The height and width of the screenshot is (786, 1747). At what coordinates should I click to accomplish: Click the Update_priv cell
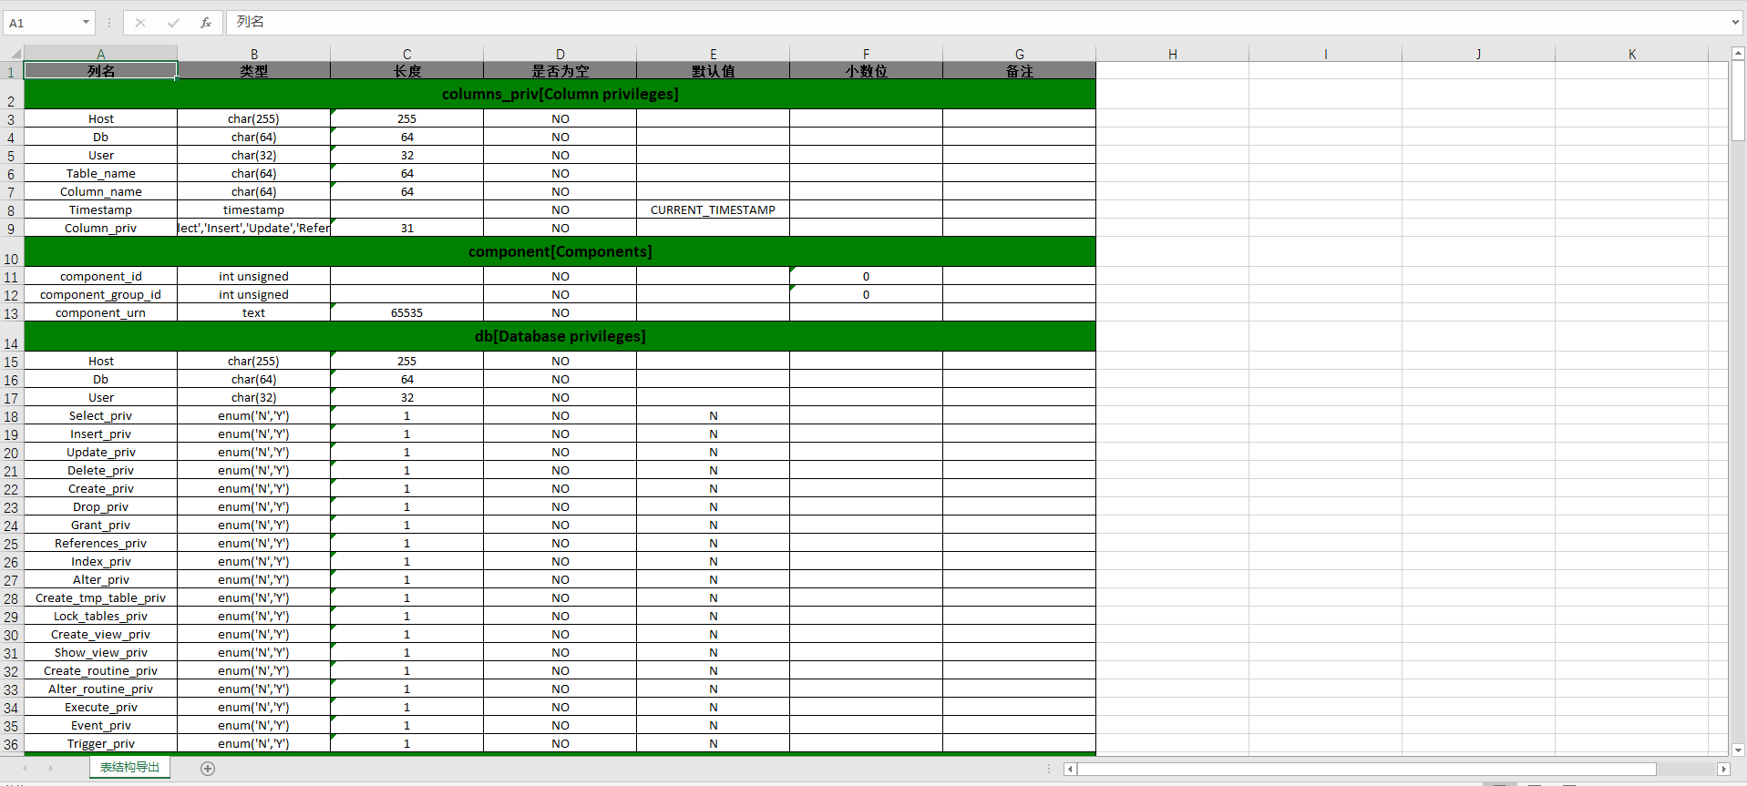pyautogui.click(x=101, y=453)
